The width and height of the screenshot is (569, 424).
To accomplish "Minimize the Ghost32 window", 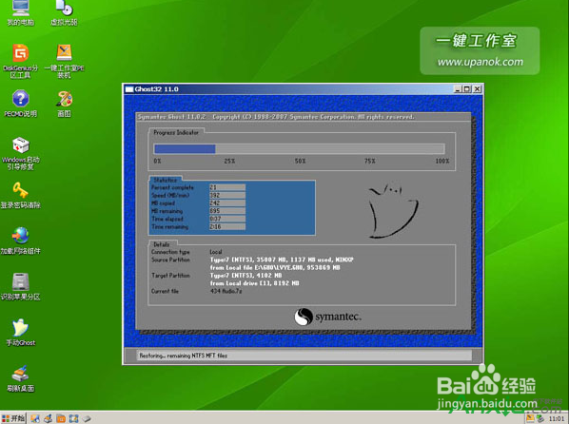I will click(458, 88).
